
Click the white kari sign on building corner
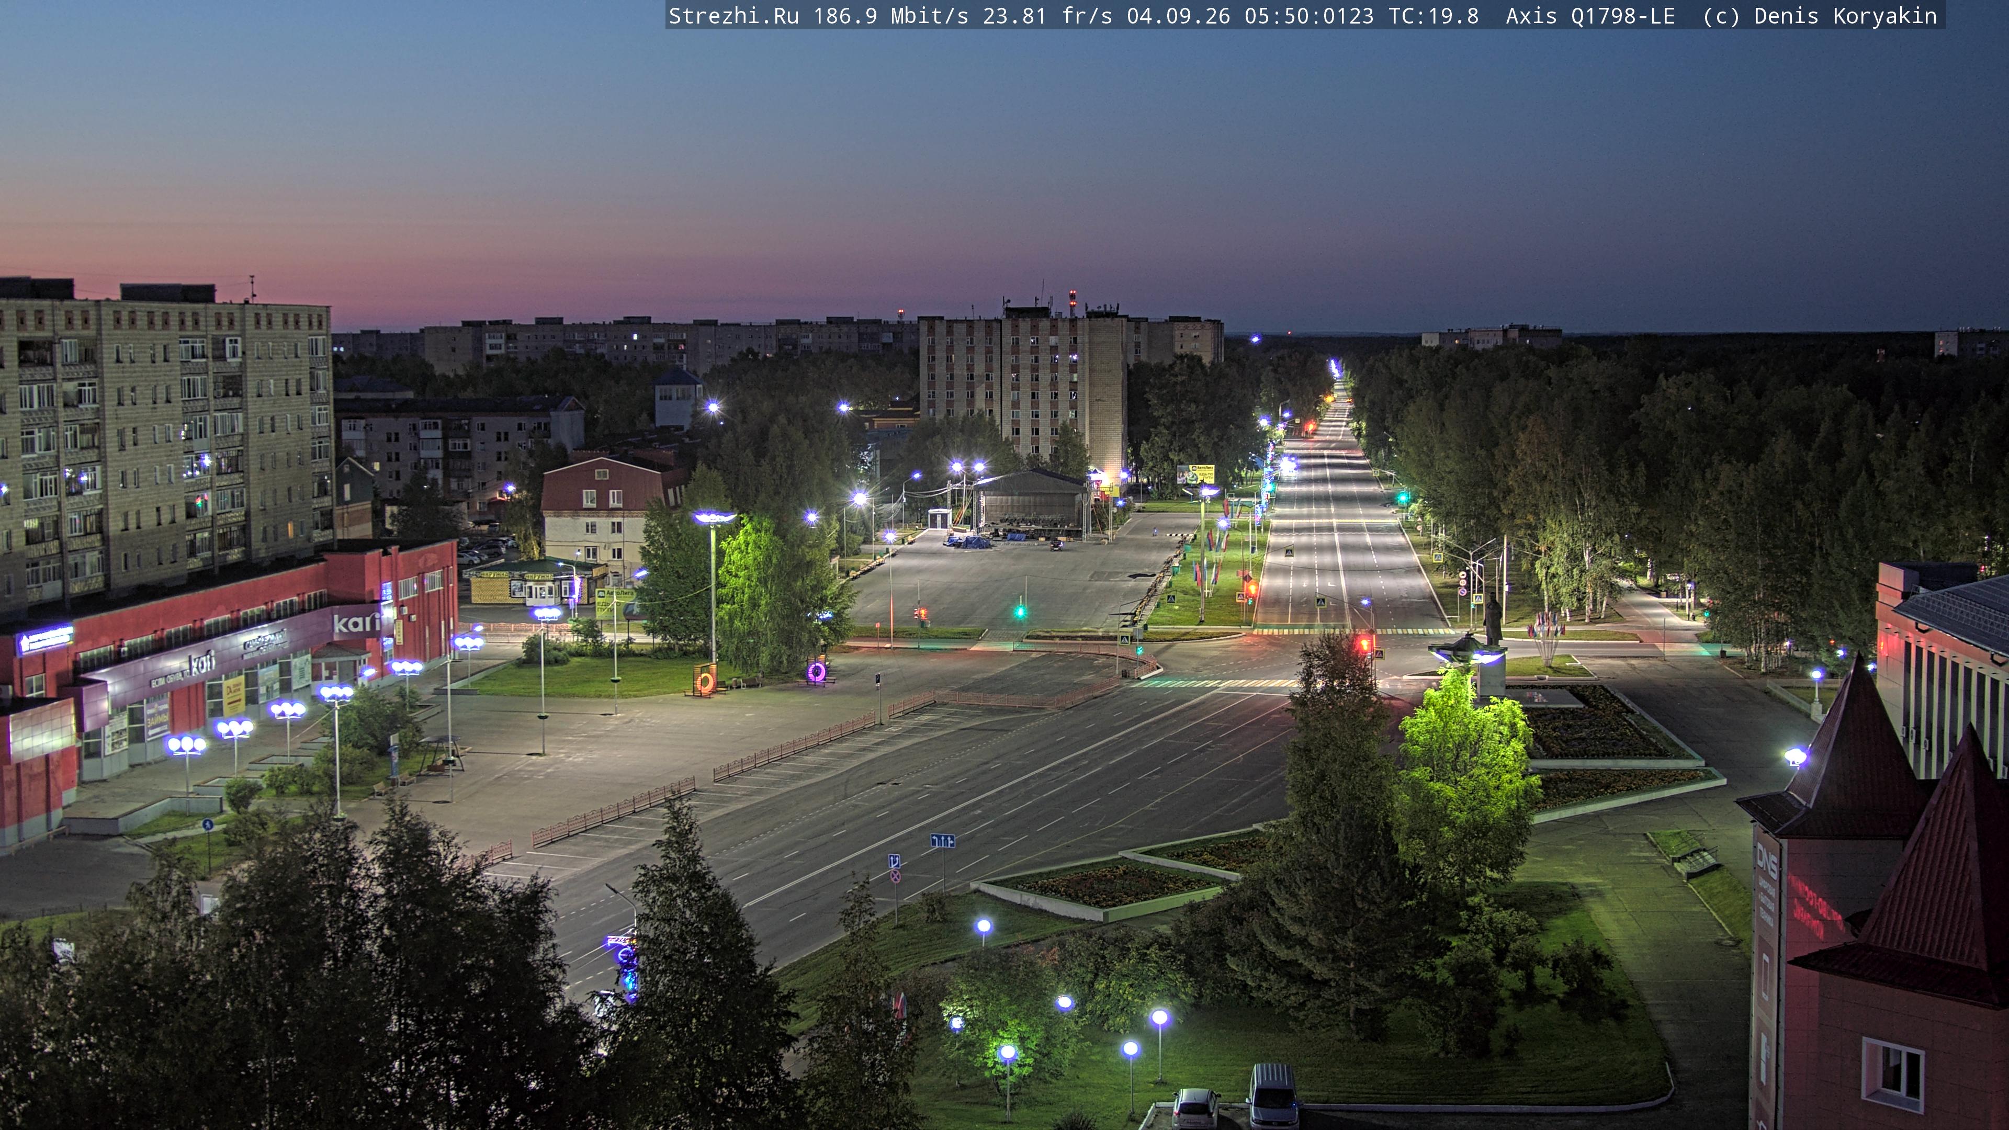tap(356, 623)
